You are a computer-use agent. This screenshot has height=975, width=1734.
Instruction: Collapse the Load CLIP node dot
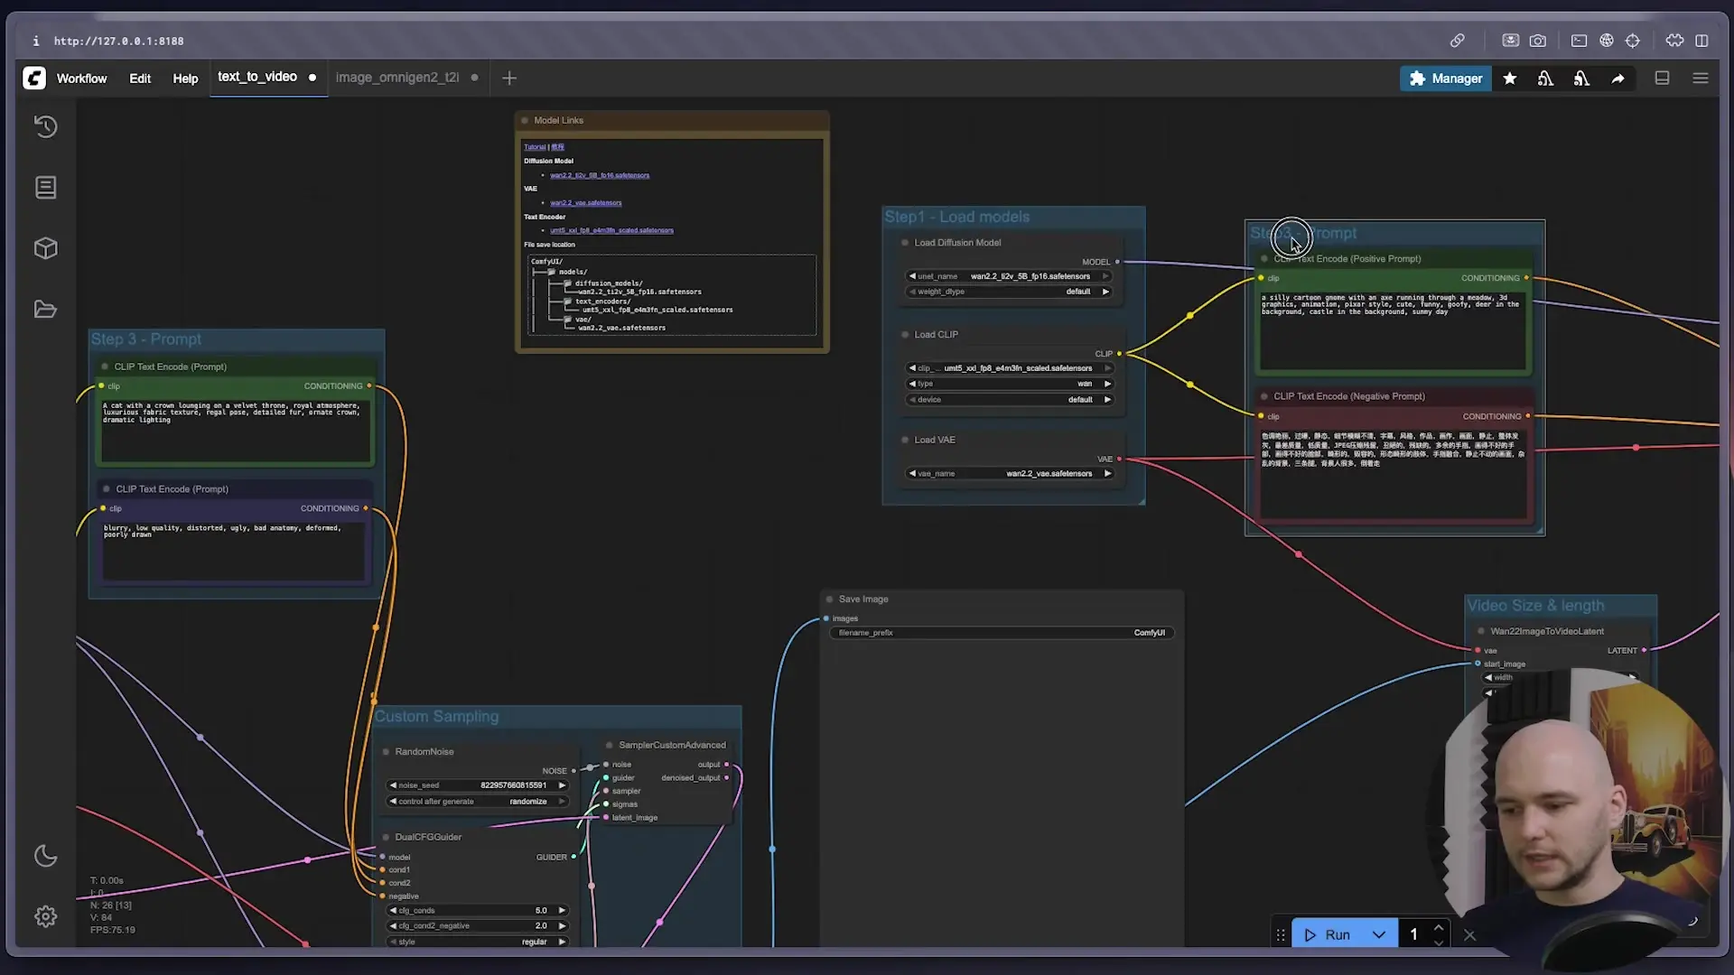(x=904, y=335)
